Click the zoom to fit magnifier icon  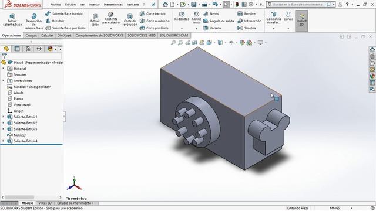(x=173, y=43)
